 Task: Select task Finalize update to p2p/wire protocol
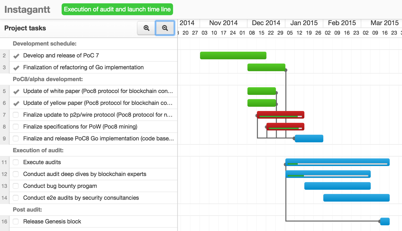pos(98,115)
